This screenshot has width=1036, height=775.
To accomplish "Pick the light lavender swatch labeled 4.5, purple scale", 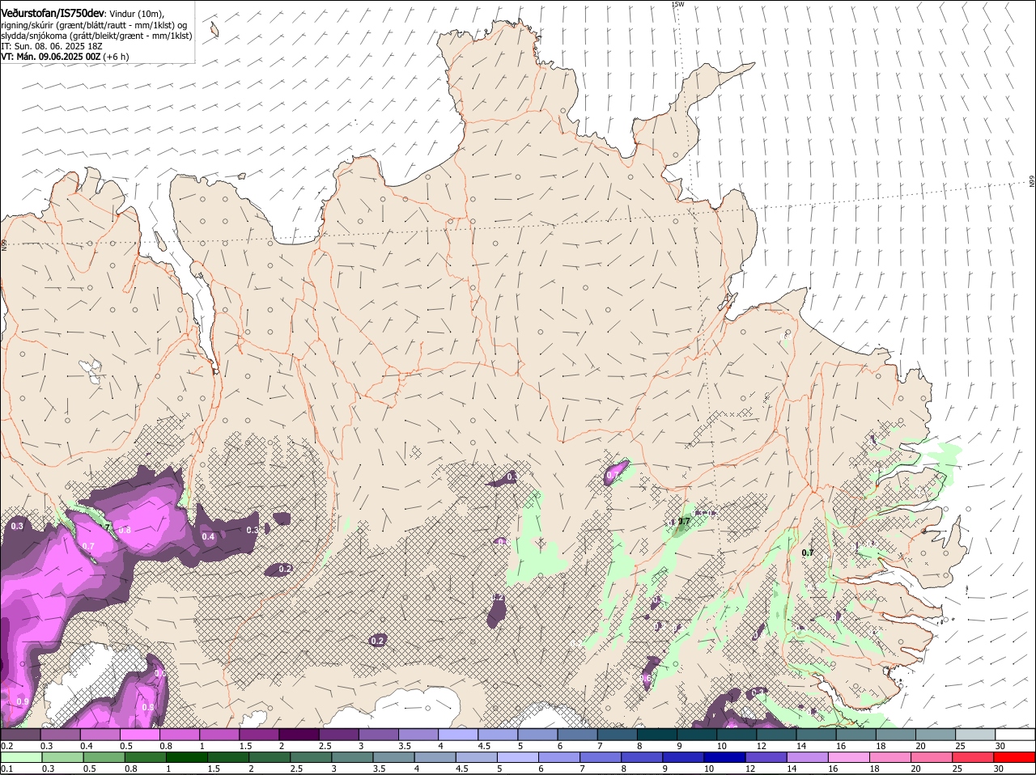I will (499, 735).
